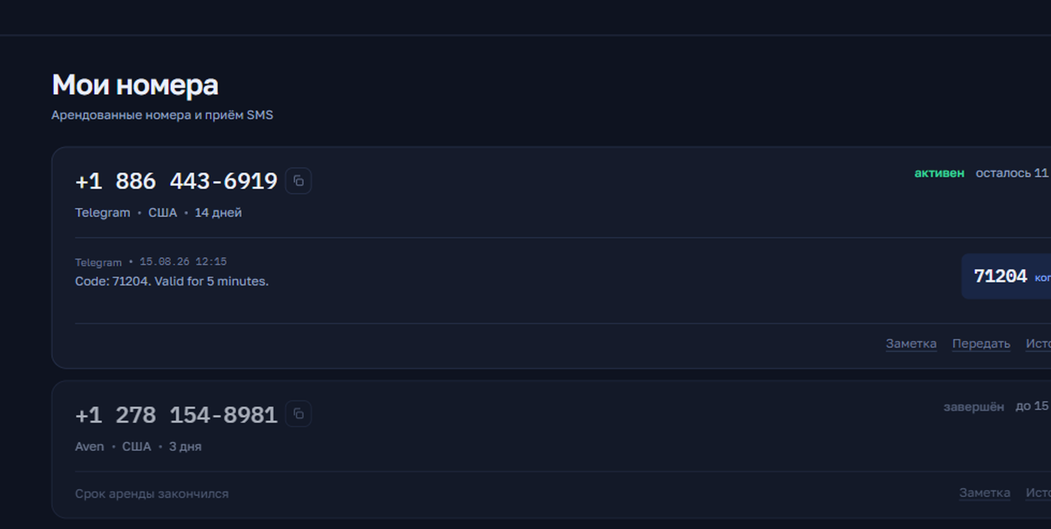Open Заметка link in the Telegram number card

pyautogui.click(x=911, y=343)
